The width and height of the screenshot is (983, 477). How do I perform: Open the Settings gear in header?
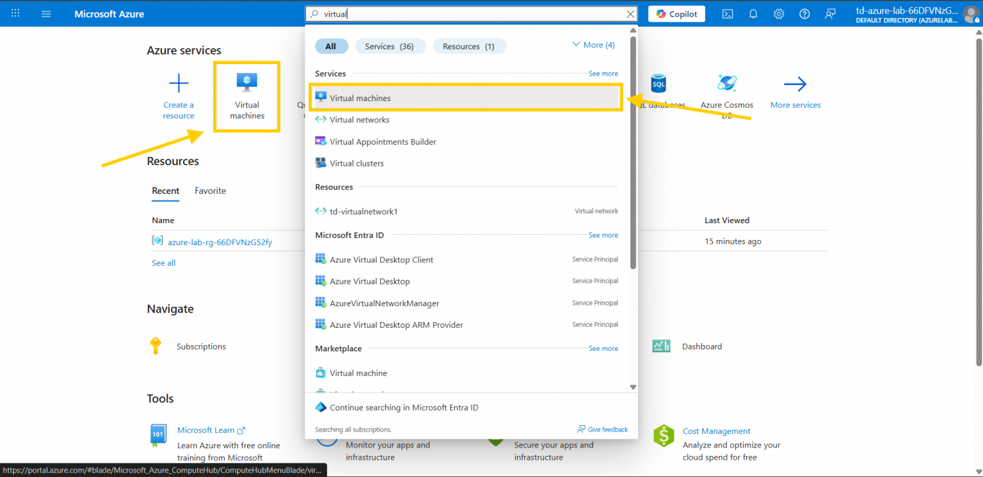click(x=779, y=13)
